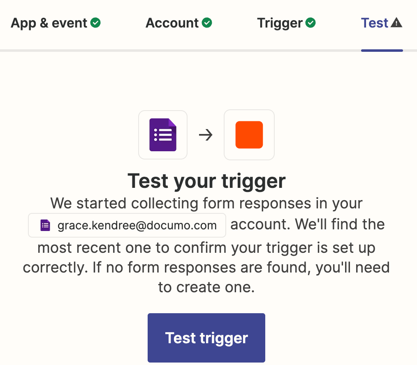Click the green checkmark next to Trigger
This screenshot has height=365, width=417.
(310, 23)
